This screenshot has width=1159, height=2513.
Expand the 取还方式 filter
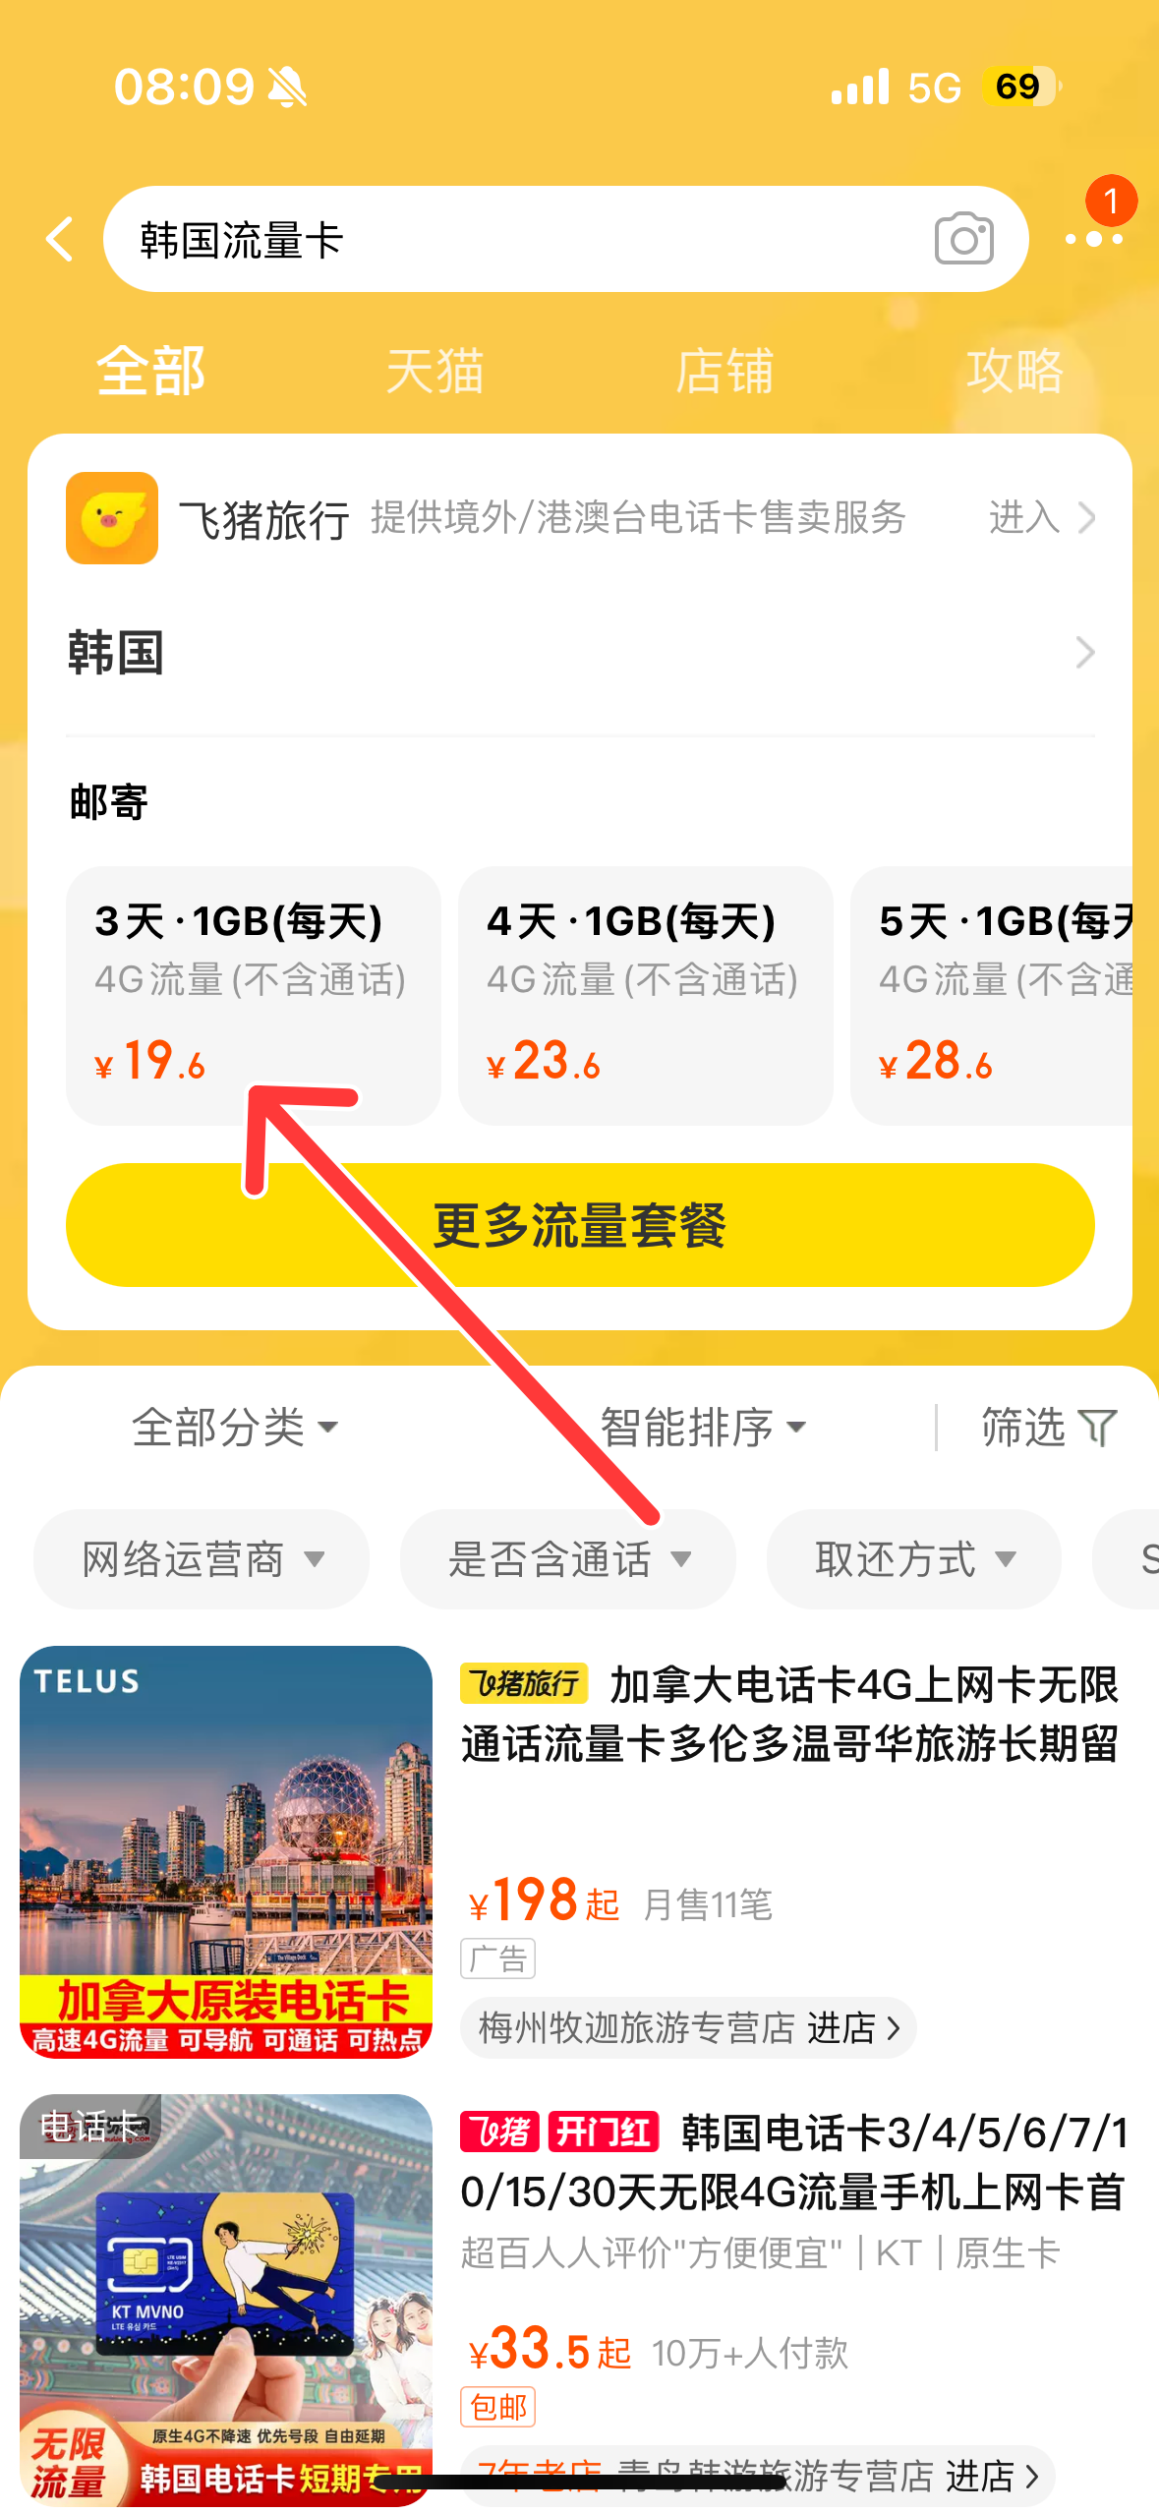click(x=914, y=1558)
